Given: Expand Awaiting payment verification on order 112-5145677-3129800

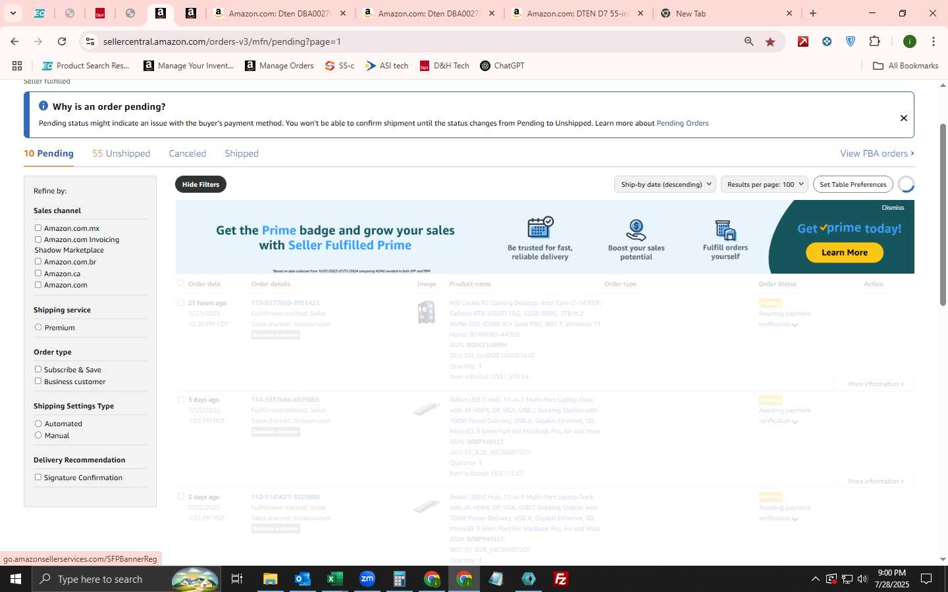Looking at the screenshot, I should coord(795,519).
